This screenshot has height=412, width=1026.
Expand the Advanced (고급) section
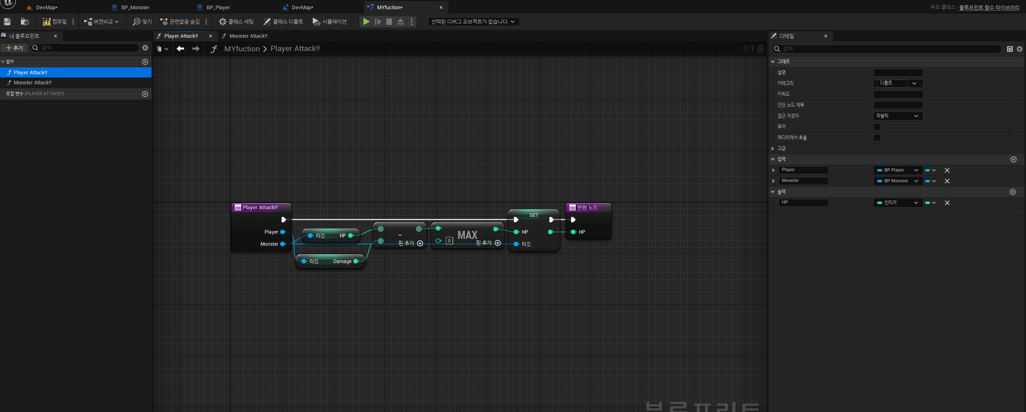[773, 149]
